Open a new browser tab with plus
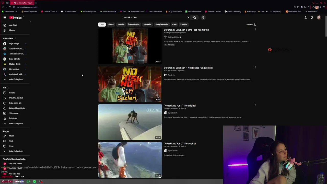Image resolution: width=327 pixels, height=184 pixels. pos(36,3)
